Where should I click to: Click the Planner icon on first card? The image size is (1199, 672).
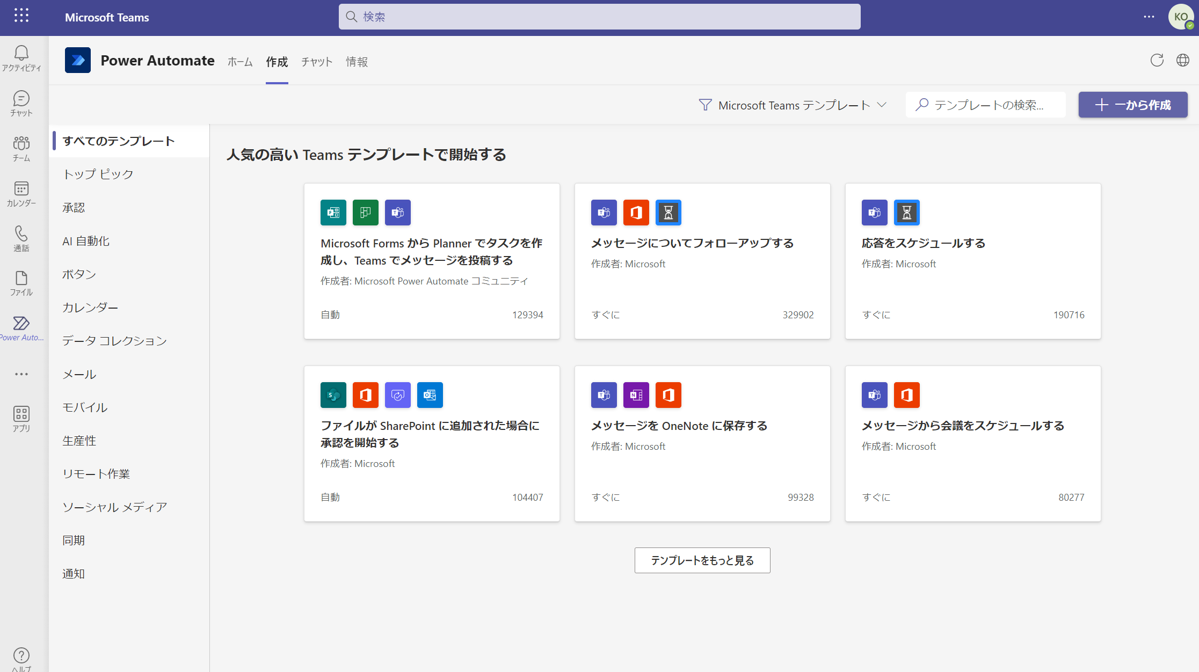click(366, 213)
